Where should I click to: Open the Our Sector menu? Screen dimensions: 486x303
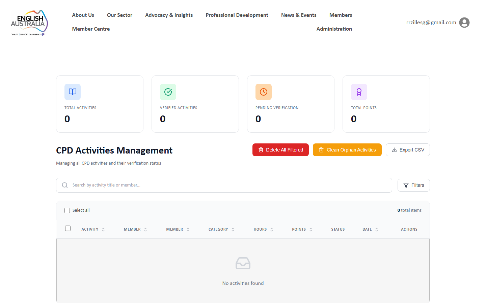[119, 15]
